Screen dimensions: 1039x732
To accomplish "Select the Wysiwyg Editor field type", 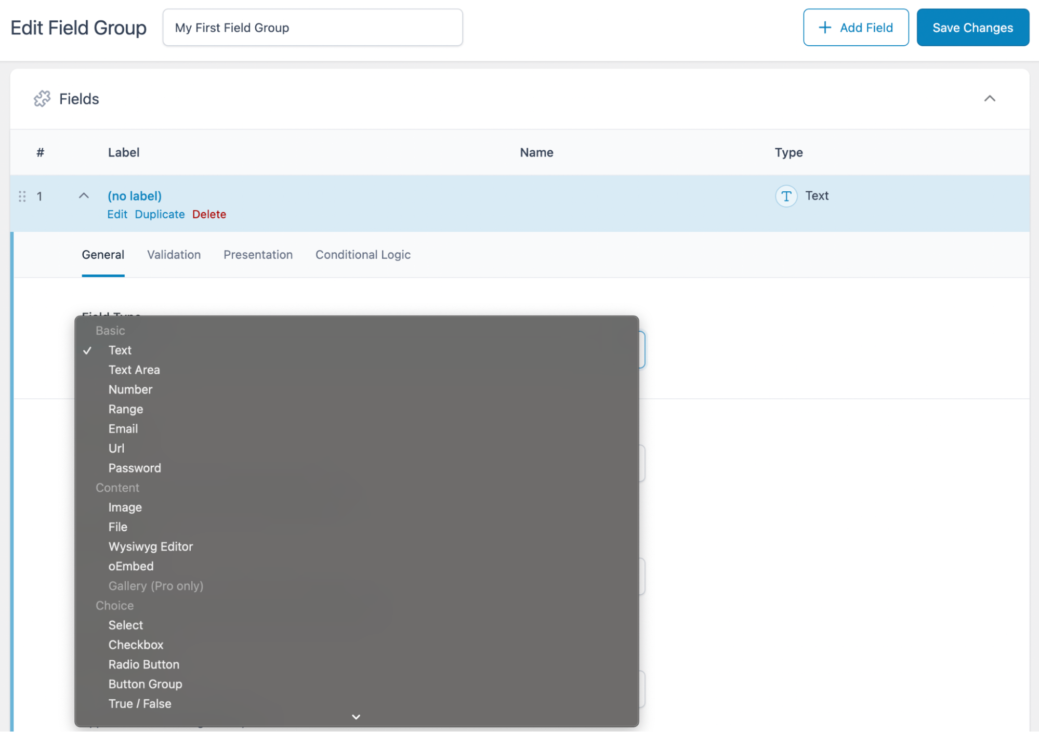I will pyautogui.click(x=151, y=546).
